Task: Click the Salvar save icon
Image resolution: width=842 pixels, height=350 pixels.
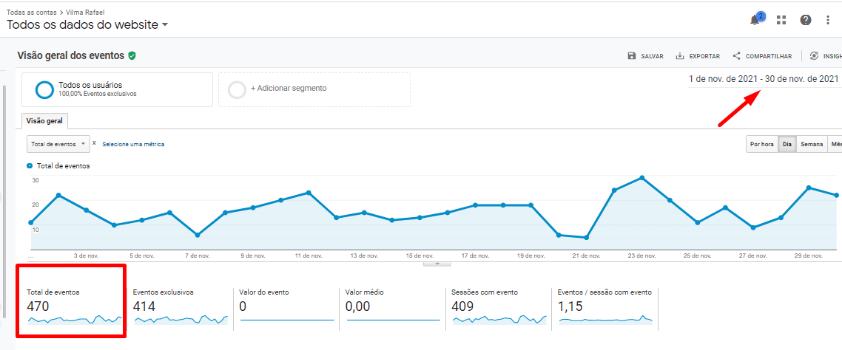Action: click(631, 56)
